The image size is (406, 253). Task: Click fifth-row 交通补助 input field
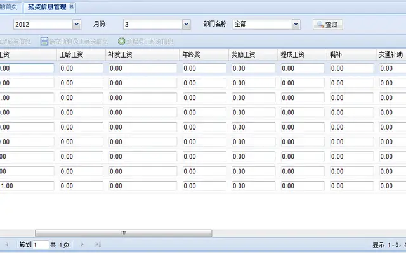(x=393, y=127)
